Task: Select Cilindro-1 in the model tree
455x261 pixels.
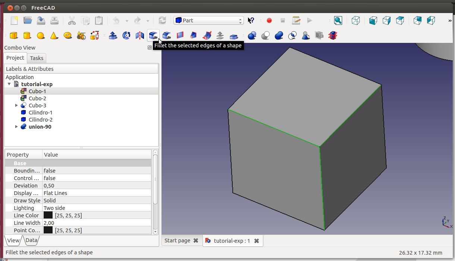Action: coord(40,113)
